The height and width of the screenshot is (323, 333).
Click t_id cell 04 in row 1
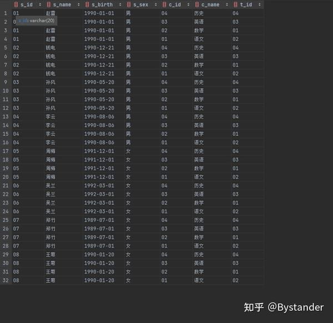coord(235,13)
